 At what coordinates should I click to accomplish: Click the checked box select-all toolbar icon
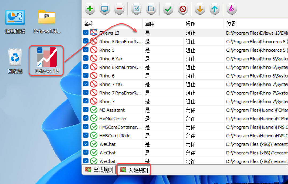pyautogui.click(x=137, y=9)
